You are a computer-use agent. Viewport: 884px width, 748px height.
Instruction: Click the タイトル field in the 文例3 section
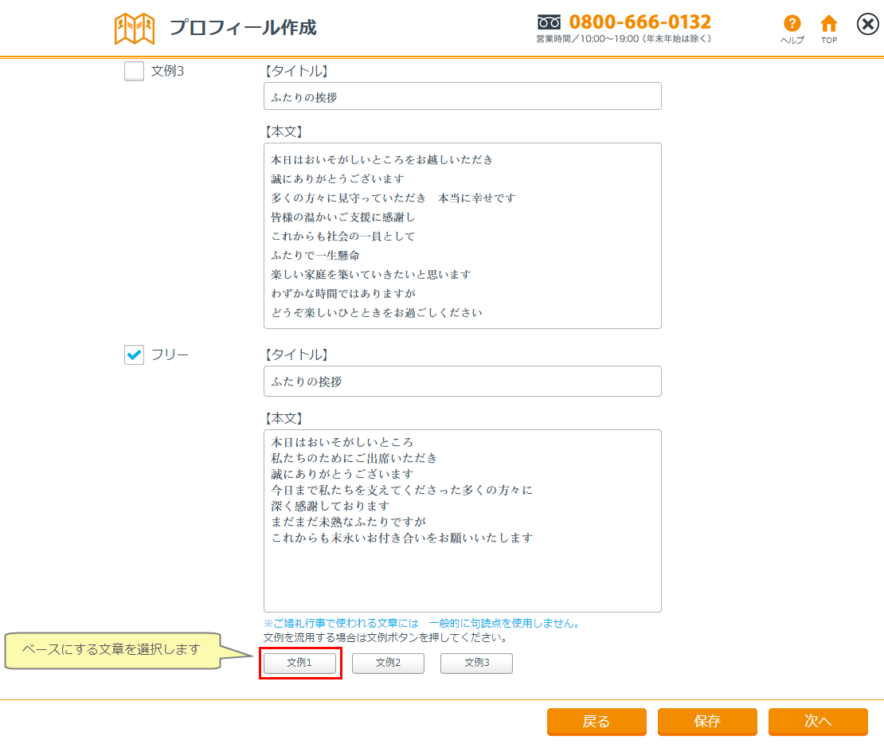462,96
